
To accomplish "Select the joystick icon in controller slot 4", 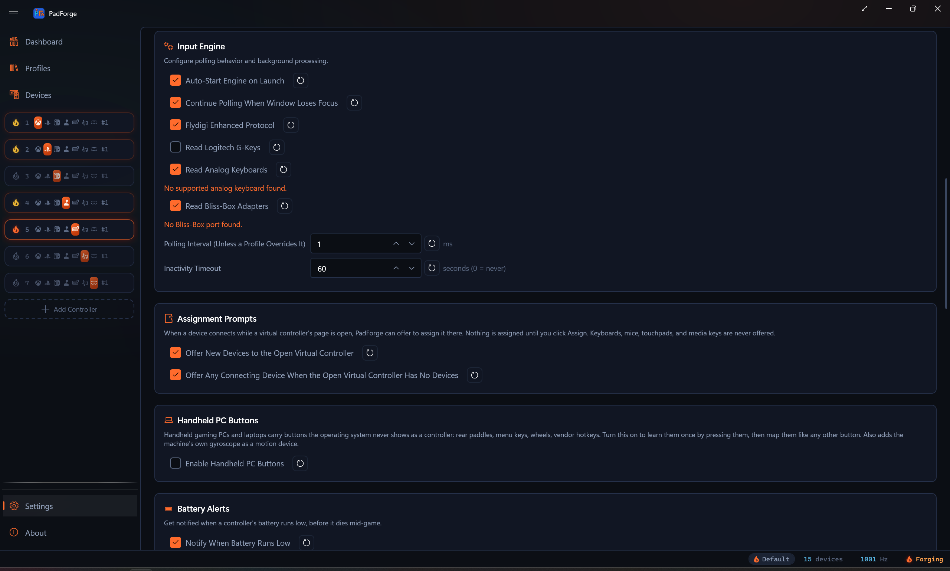I will (66, 203).
